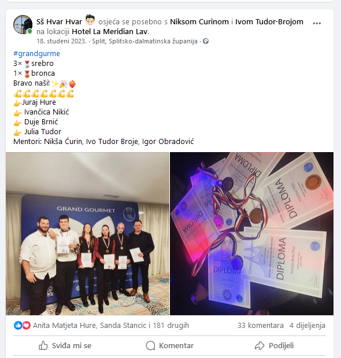Open Hotel La Meridian Lav location
This screenshot has height=358, width=341.
pyautogui.click(x=110, y=31)
